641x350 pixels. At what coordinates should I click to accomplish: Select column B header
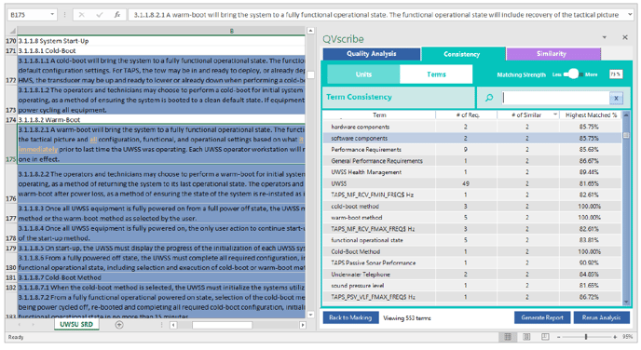click(161, 31)
